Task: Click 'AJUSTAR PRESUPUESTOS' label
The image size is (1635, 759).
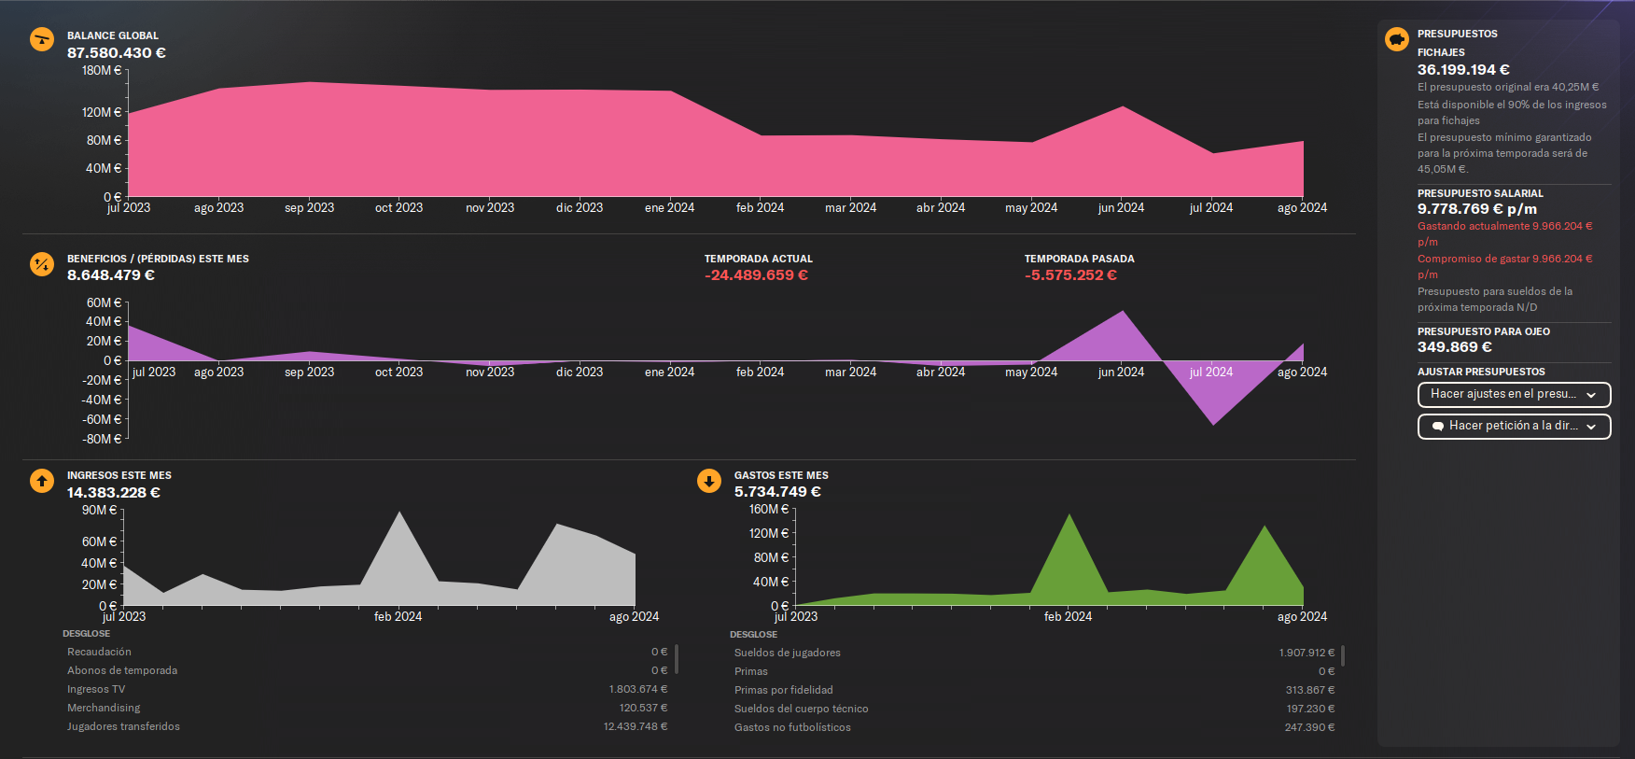Action: (x=1481, y=372)
